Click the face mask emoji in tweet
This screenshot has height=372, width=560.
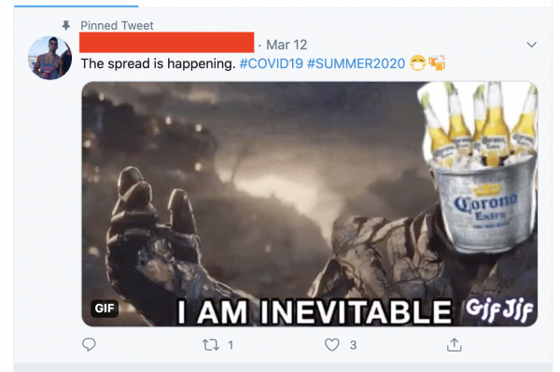(x=417, y=63)
